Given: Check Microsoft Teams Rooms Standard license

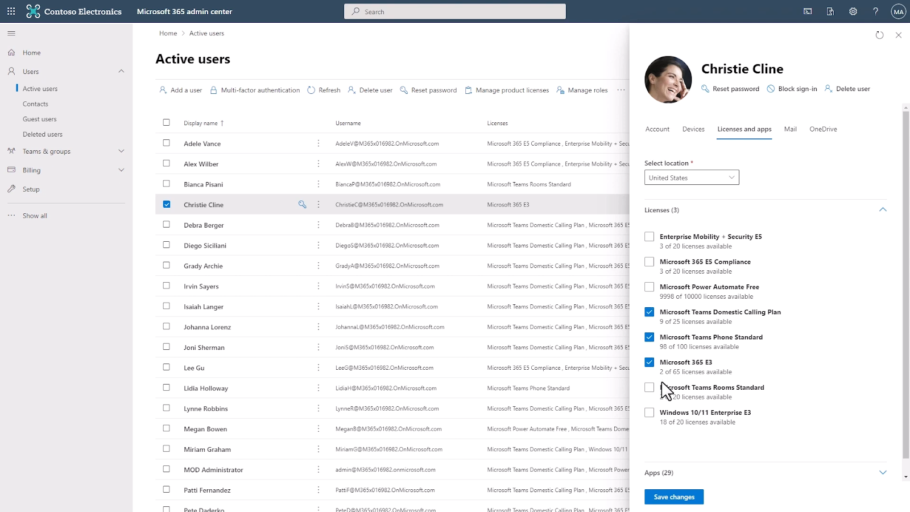Looking at the screenshot, I should pyautogui.click(x=649, y=387).
